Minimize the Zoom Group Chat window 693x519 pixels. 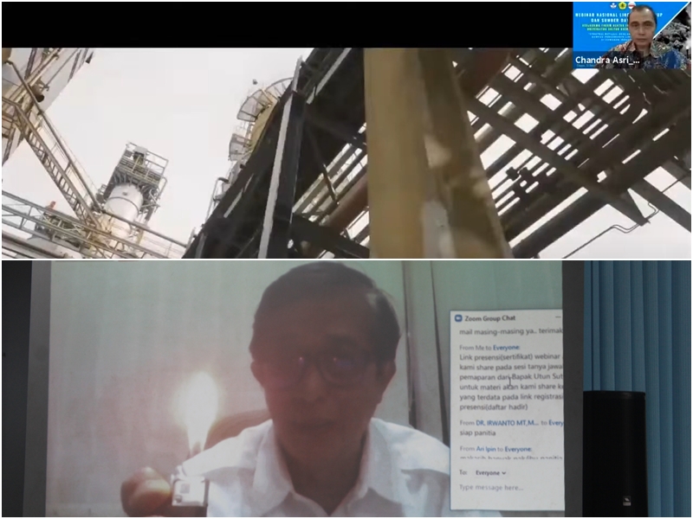(x=558, y=317)
